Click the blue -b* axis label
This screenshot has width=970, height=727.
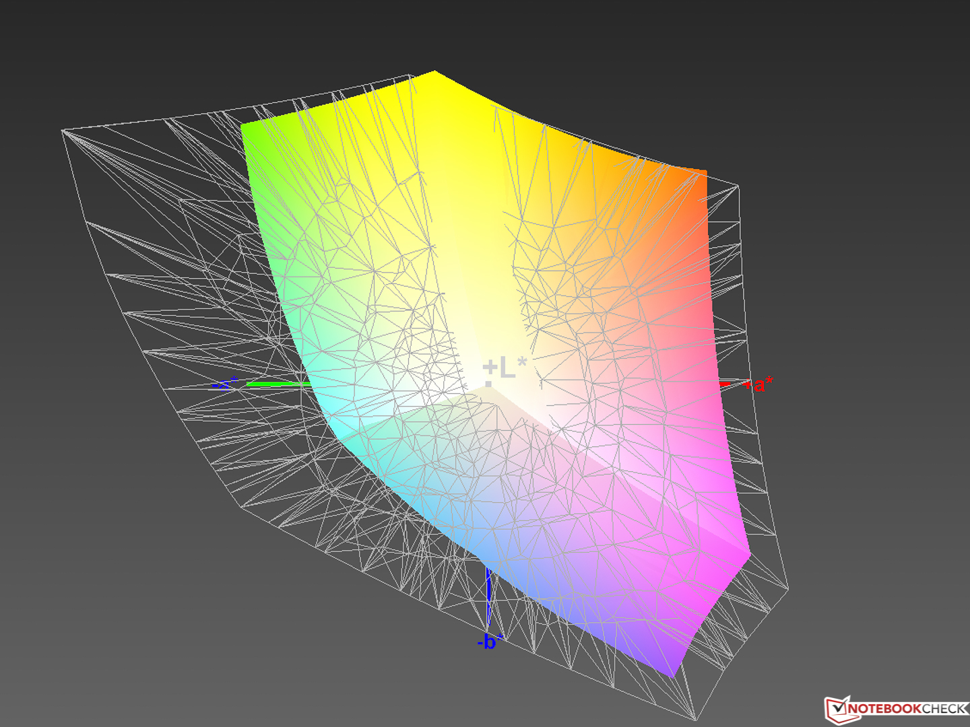(489, 642)
